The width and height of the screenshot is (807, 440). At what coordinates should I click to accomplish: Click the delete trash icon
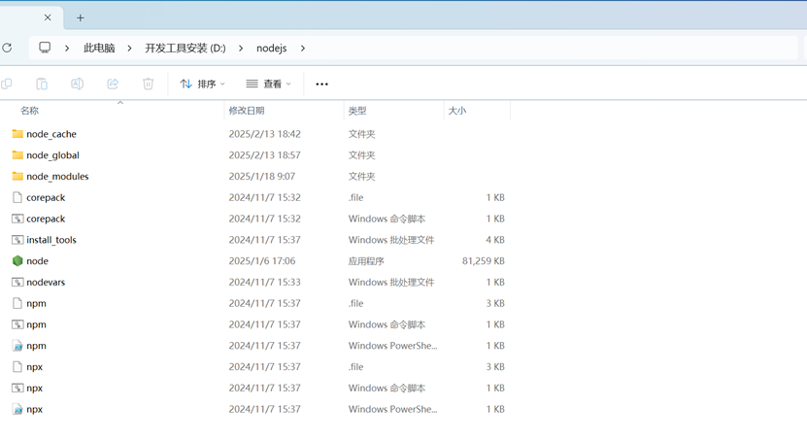(149, 84)
